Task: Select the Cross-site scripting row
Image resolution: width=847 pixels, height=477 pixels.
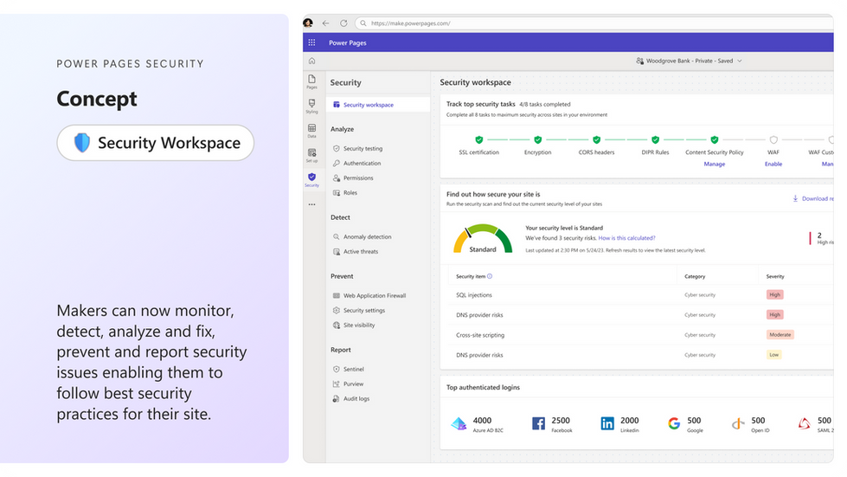Action: tap(640, 335)
